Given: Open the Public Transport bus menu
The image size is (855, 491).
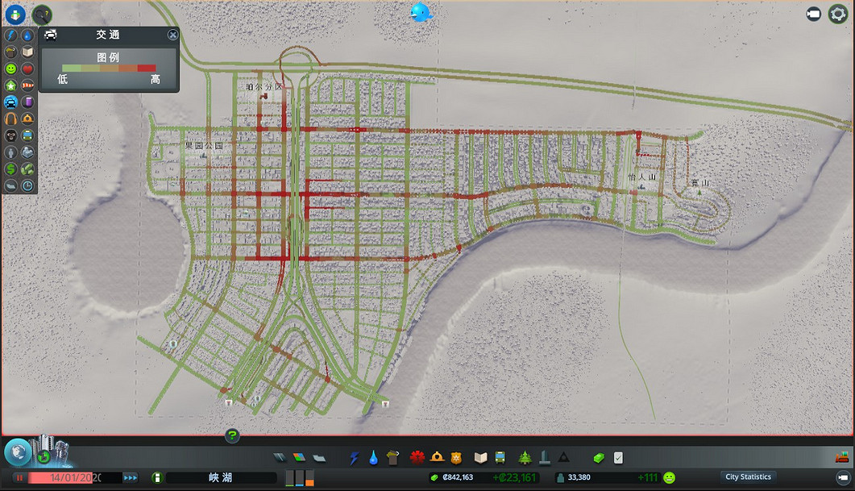Looking at the screenshot, I should pos(500,458).
